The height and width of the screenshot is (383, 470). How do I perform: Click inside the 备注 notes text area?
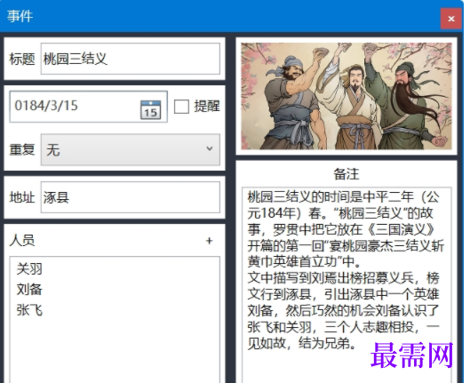(x=347, y=285)
